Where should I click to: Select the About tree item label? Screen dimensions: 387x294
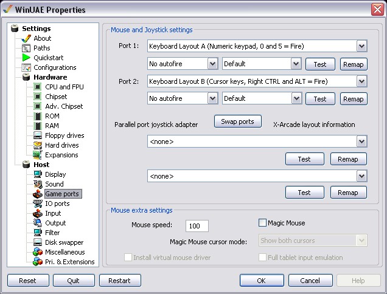click(x=43, y=38)
